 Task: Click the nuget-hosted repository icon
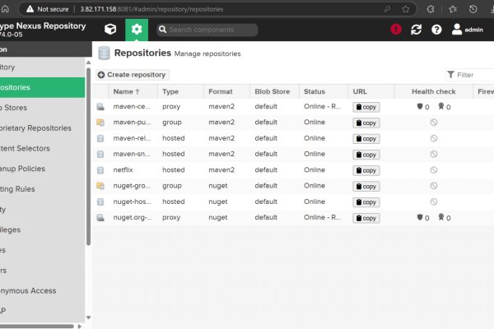point(100,202)
